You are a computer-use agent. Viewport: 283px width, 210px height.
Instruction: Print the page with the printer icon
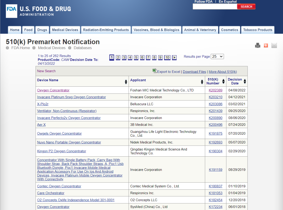tap(258, 46)
